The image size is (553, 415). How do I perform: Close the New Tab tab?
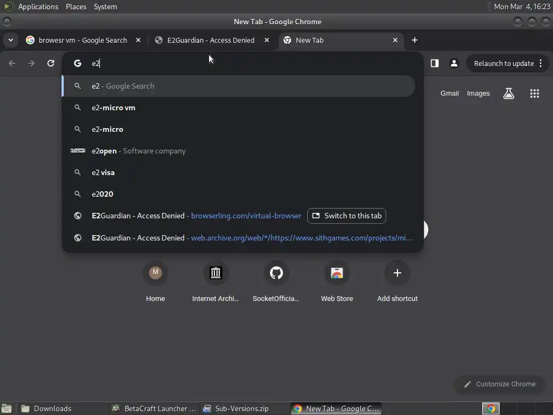[x=395, y=40]
